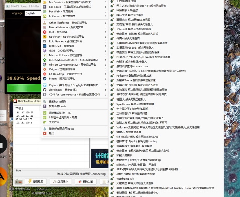Click the Rockstar yellow logo icon
Viewport: 240px width, 197px height.
coord(45,37)
